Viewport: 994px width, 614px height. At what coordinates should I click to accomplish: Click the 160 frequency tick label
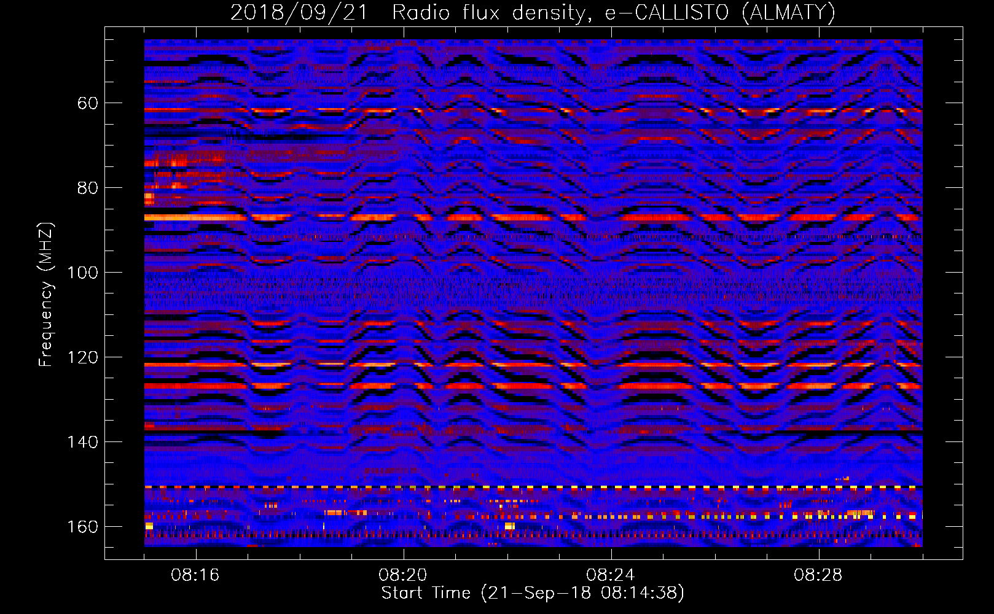click(82, 527)
